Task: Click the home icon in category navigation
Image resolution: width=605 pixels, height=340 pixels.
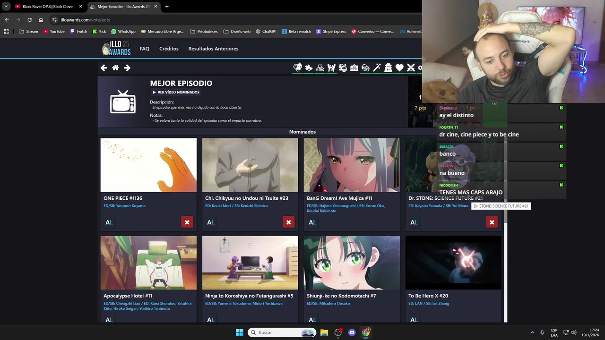Action: 115,68
